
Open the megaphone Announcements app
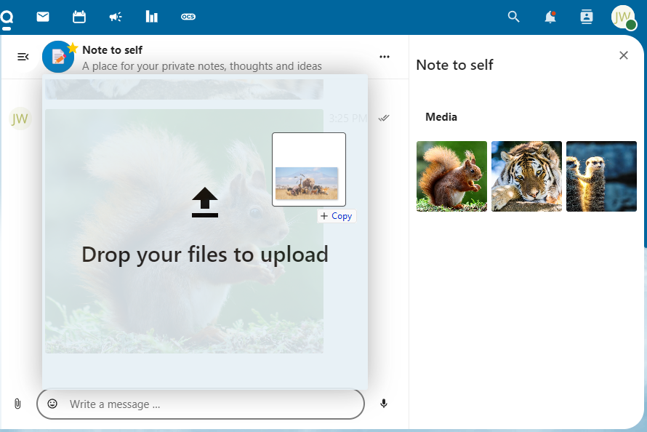click(116, 17)
